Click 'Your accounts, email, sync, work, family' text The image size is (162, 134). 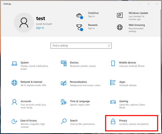click(x=33, y=106)
